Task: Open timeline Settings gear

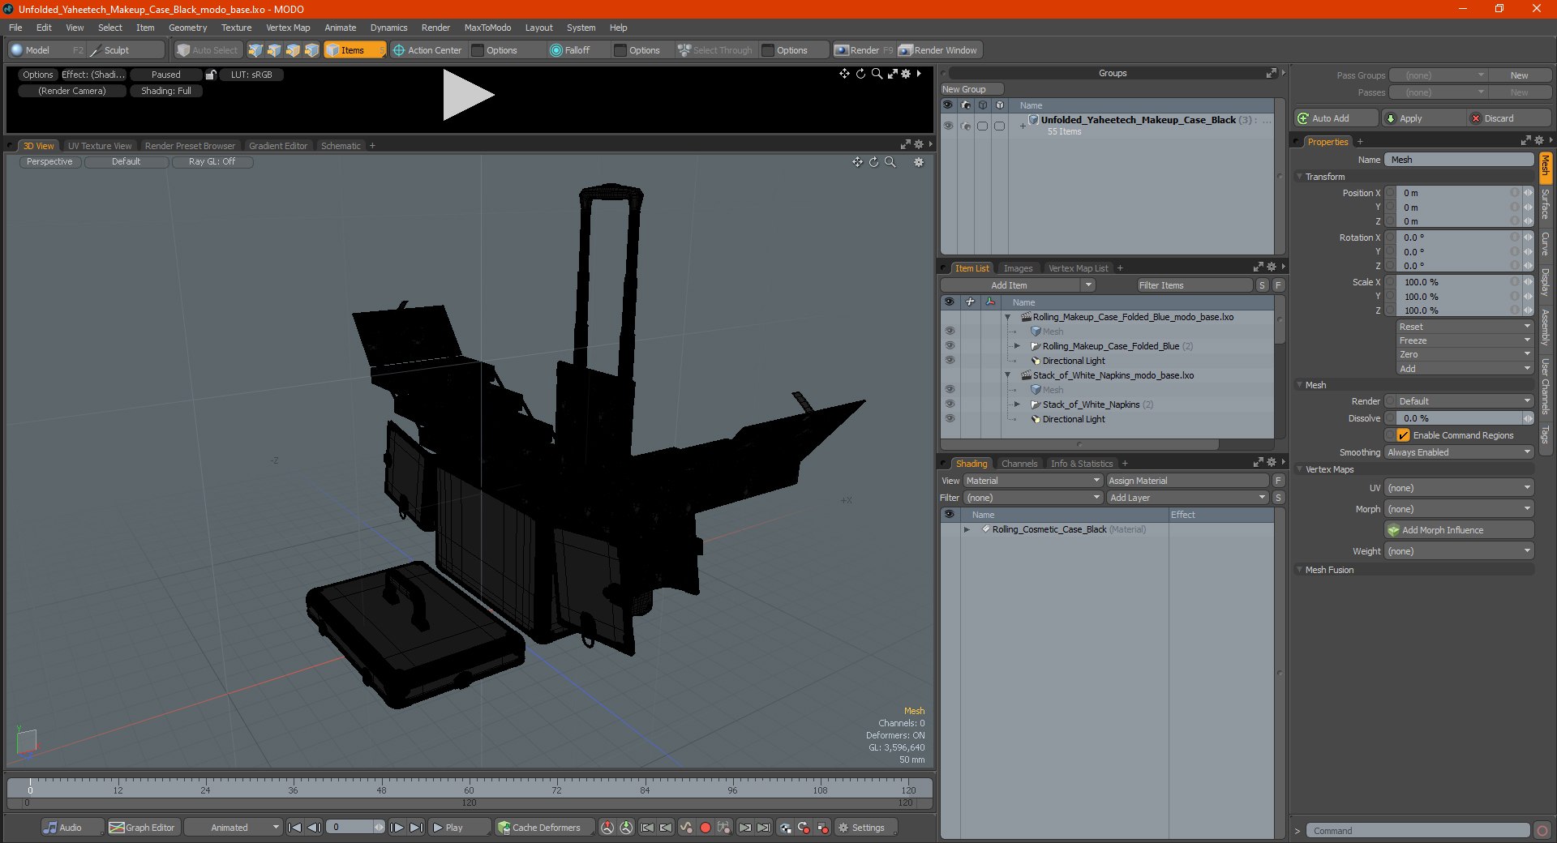Action: (x=843, y=828)
